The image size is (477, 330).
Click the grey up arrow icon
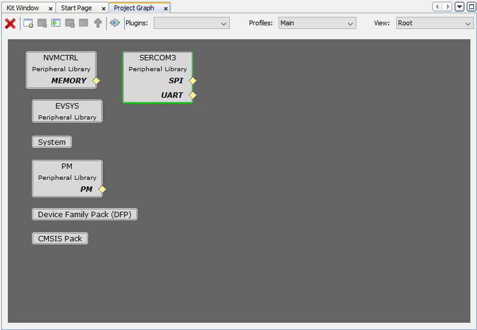pos(98,24)
